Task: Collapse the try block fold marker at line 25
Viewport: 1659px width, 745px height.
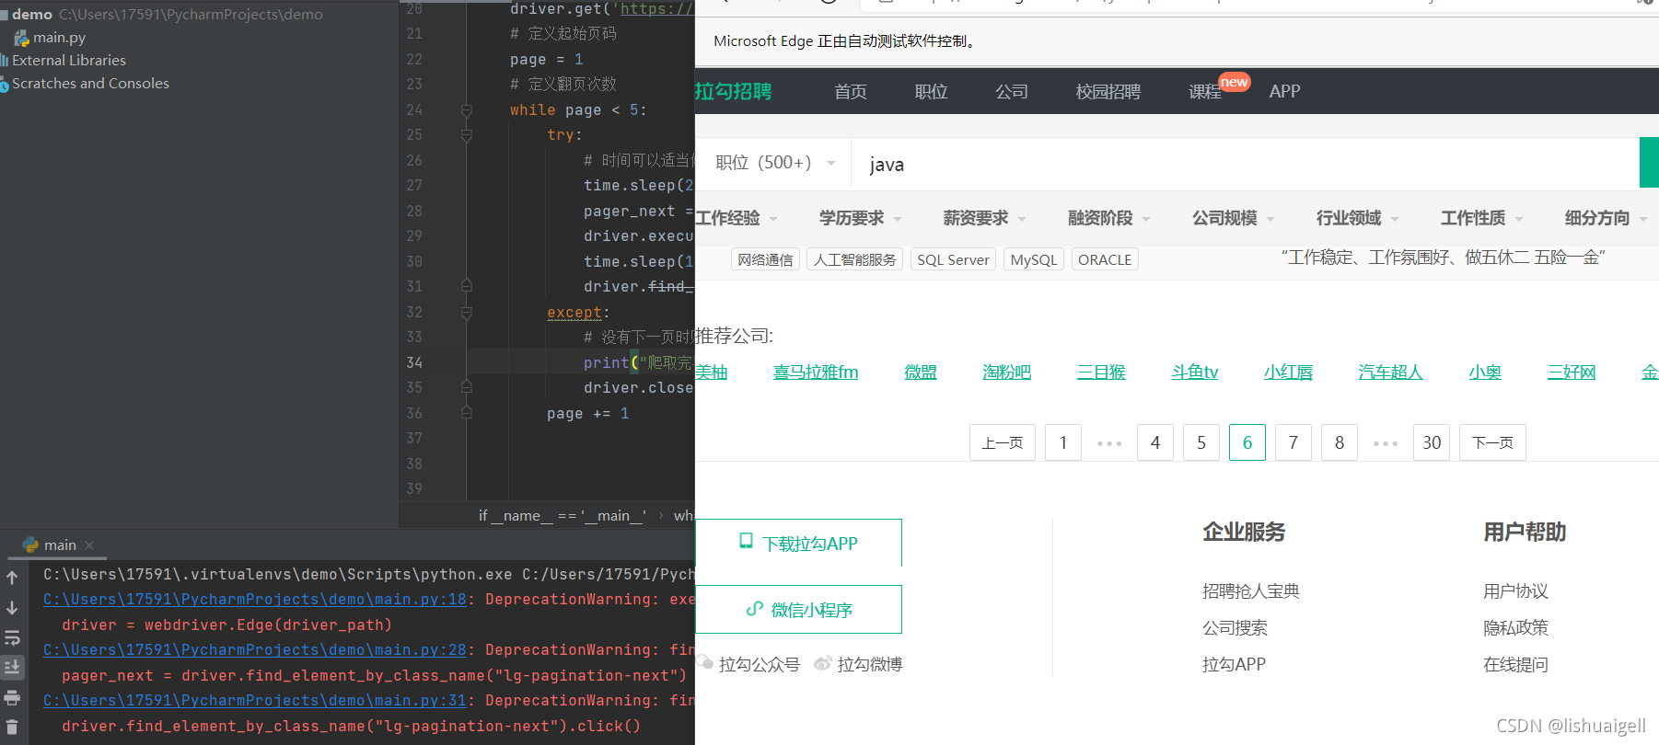Action: 466,135
